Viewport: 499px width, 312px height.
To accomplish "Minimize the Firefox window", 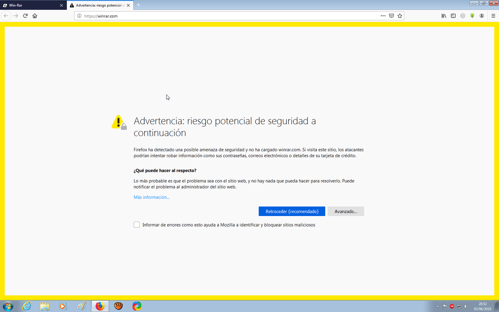I will click(474, 3).
